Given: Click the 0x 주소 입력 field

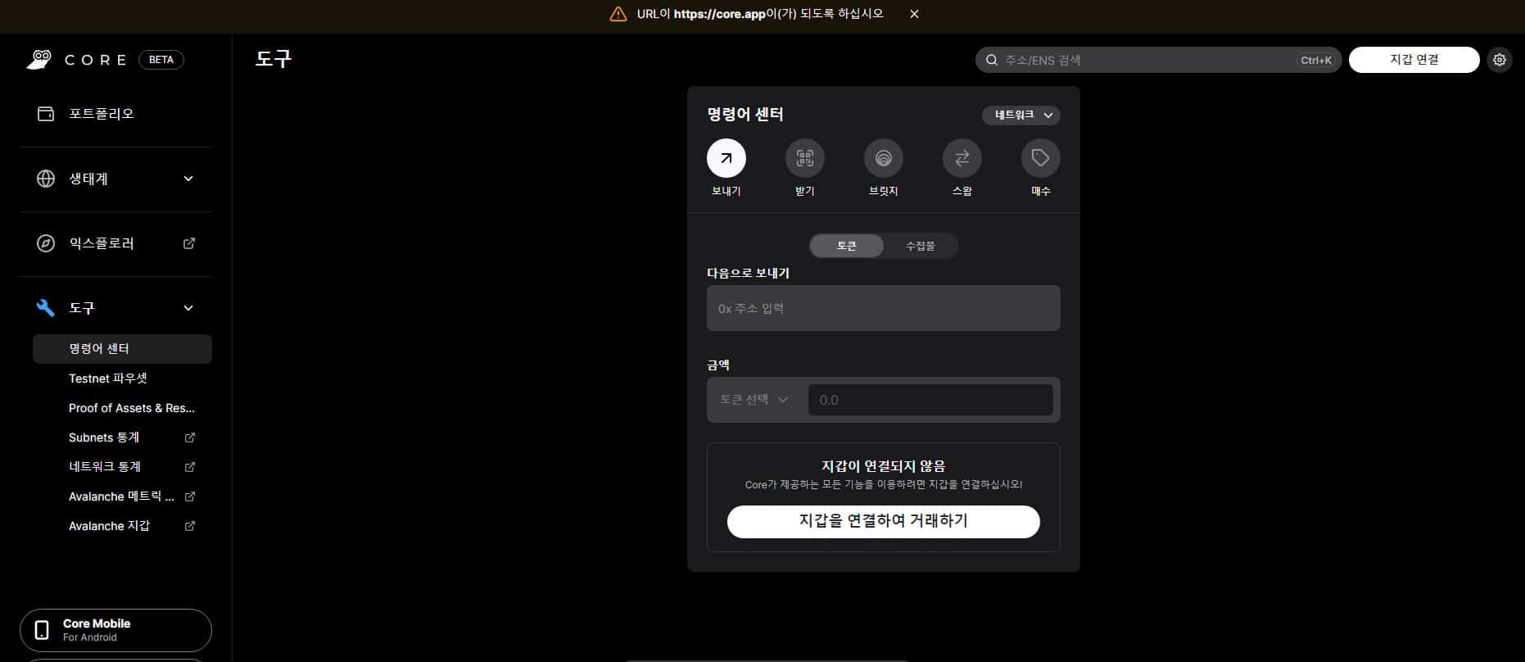Looking at the screenshot, I should (x=884, y=308).
